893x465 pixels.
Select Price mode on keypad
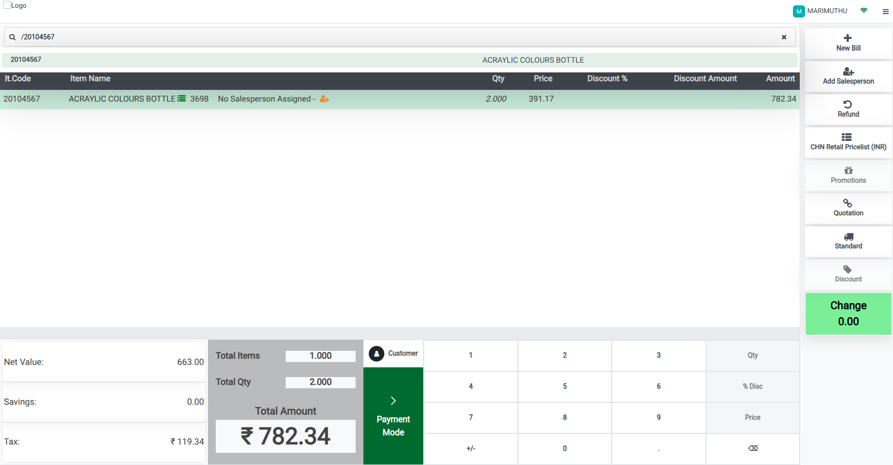point(753,417)
